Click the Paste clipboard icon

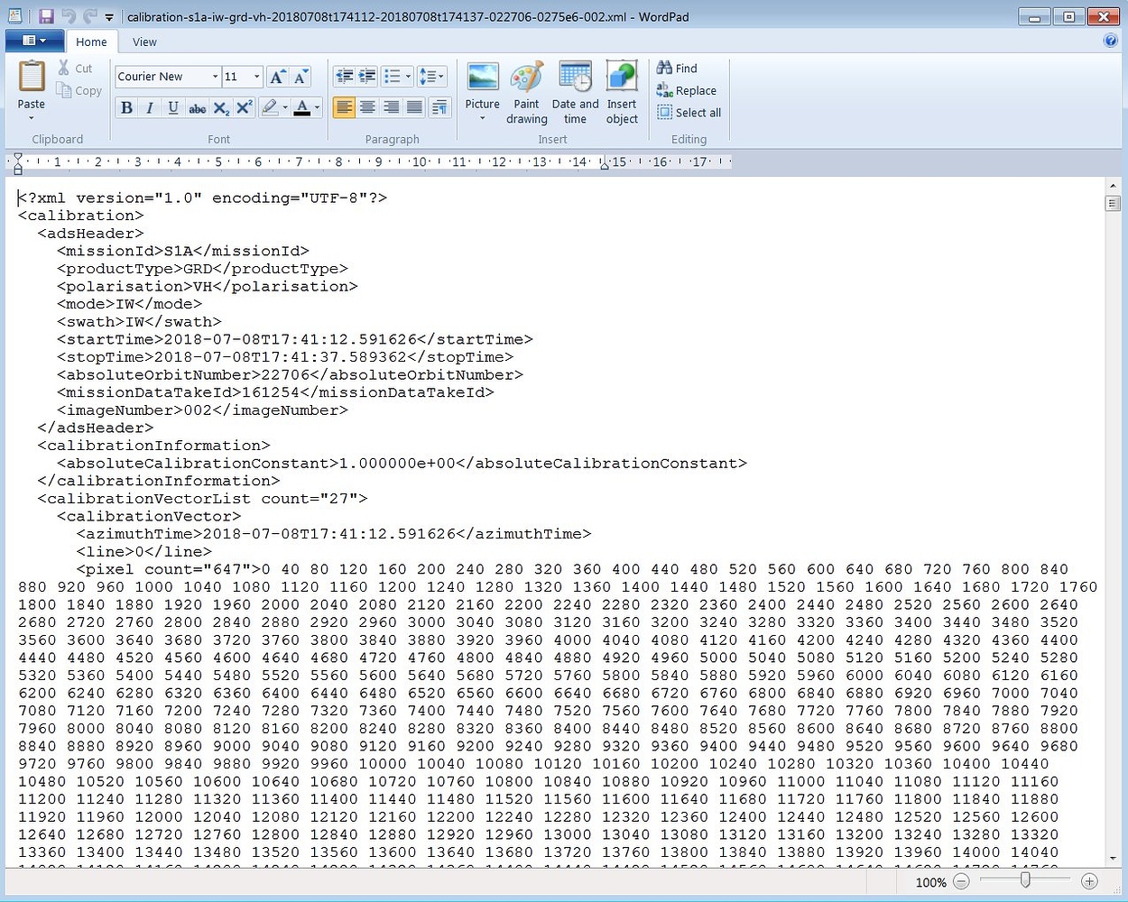coord(32,76)
